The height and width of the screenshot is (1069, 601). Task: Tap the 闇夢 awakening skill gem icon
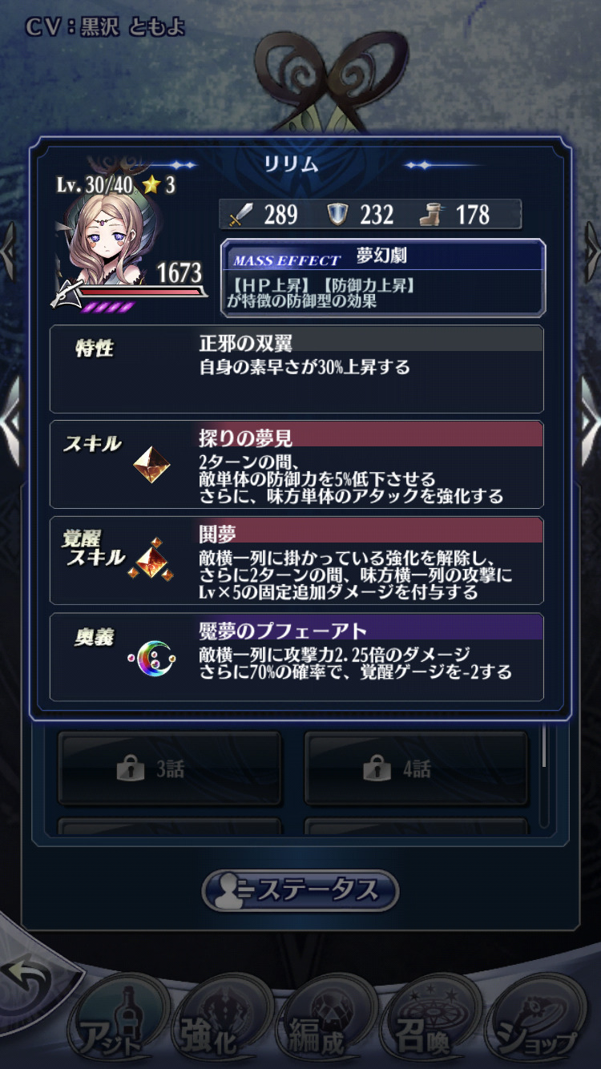point(152,560)
